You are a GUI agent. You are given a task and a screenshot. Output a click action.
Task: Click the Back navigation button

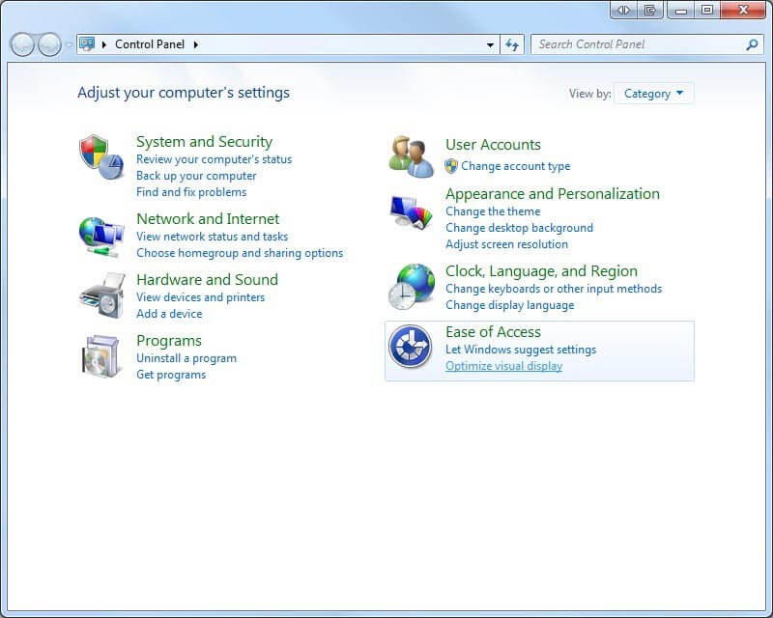click(22, 44)
